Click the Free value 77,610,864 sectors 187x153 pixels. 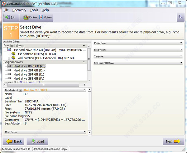(x=45, y=109)
